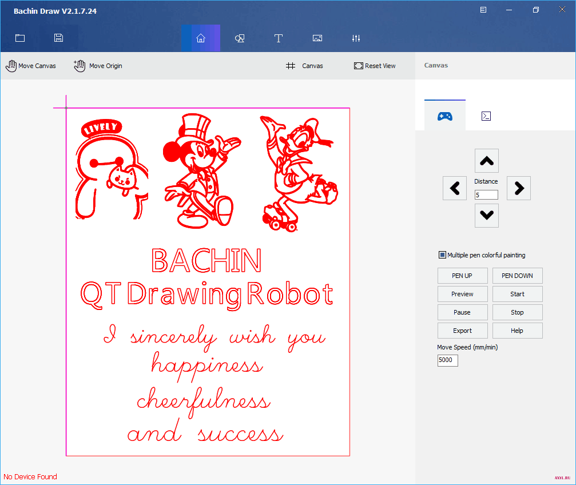Activate the Move Canvas tool

[x=31, y=66]
